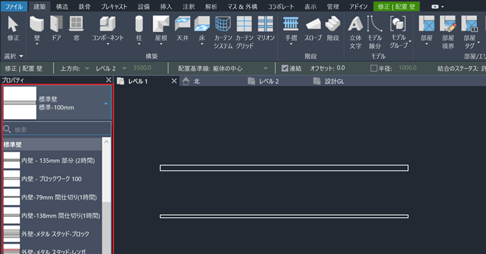Click the オフセット value field 0.0

click(x=341, y=68)
